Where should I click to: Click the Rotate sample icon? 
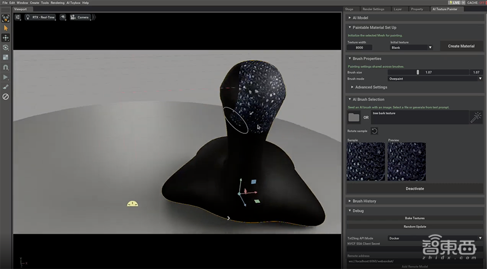click(374, 131)
